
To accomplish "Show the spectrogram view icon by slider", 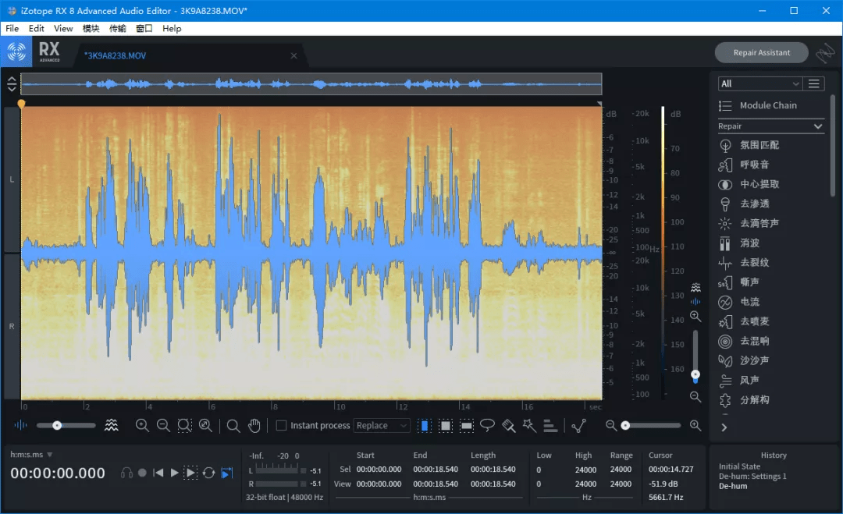I will coord(112,425).
